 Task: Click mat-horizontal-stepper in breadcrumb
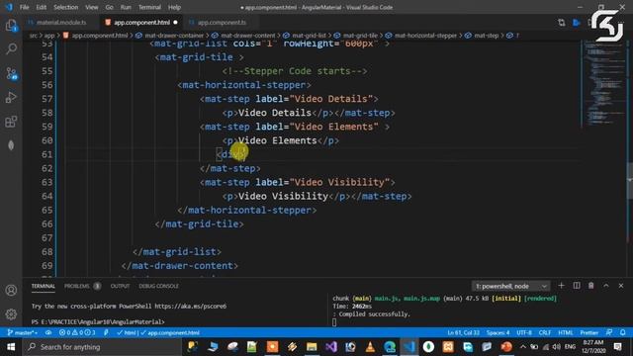425,36
